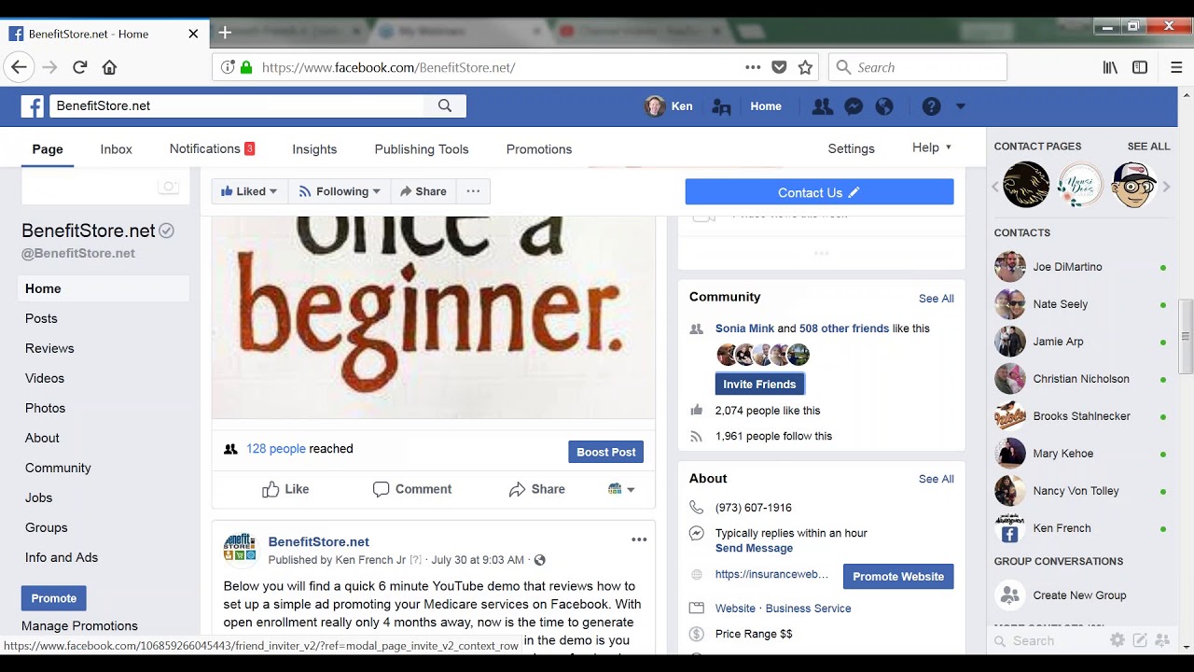This screenshot has width=1194, height=672.
Task: Click the Boost Post button
Action: pos(605,452)
